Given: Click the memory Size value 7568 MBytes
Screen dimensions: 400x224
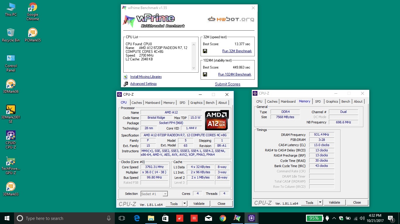Looking at the screenshot, I should 285,117.
